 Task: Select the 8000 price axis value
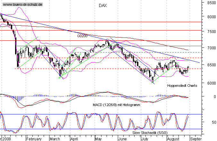(x=211, y=17)
